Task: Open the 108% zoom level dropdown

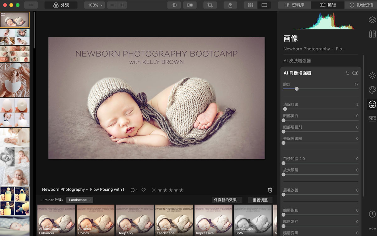Action: click(x=95, y=5)
